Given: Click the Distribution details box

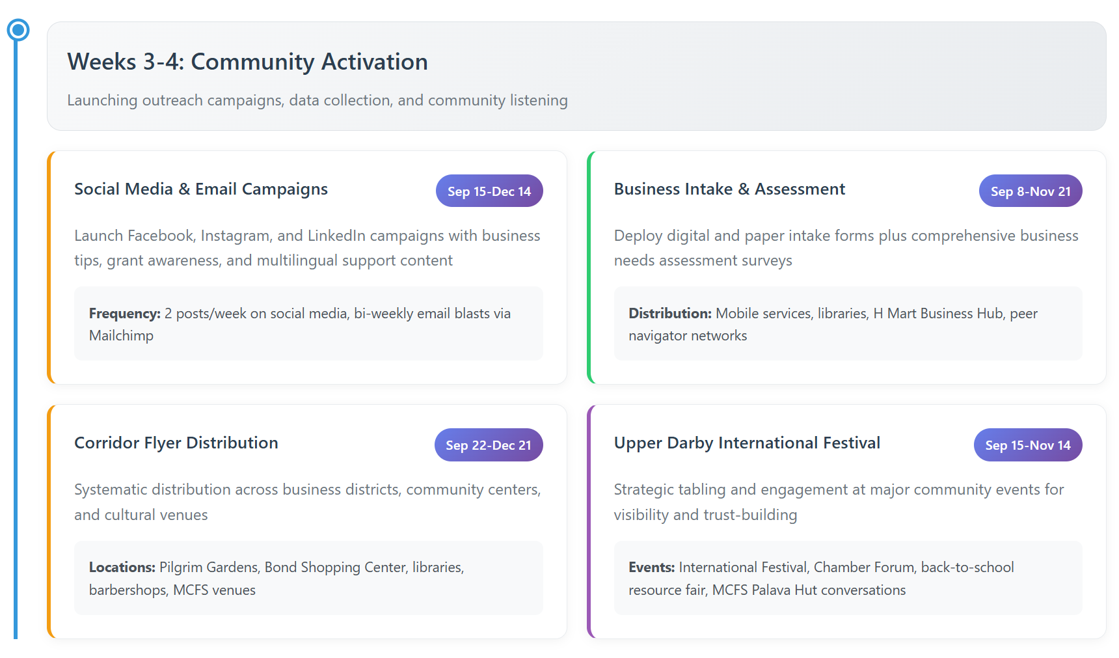Looking at the screenshot, I should click(x=848, y=324).
